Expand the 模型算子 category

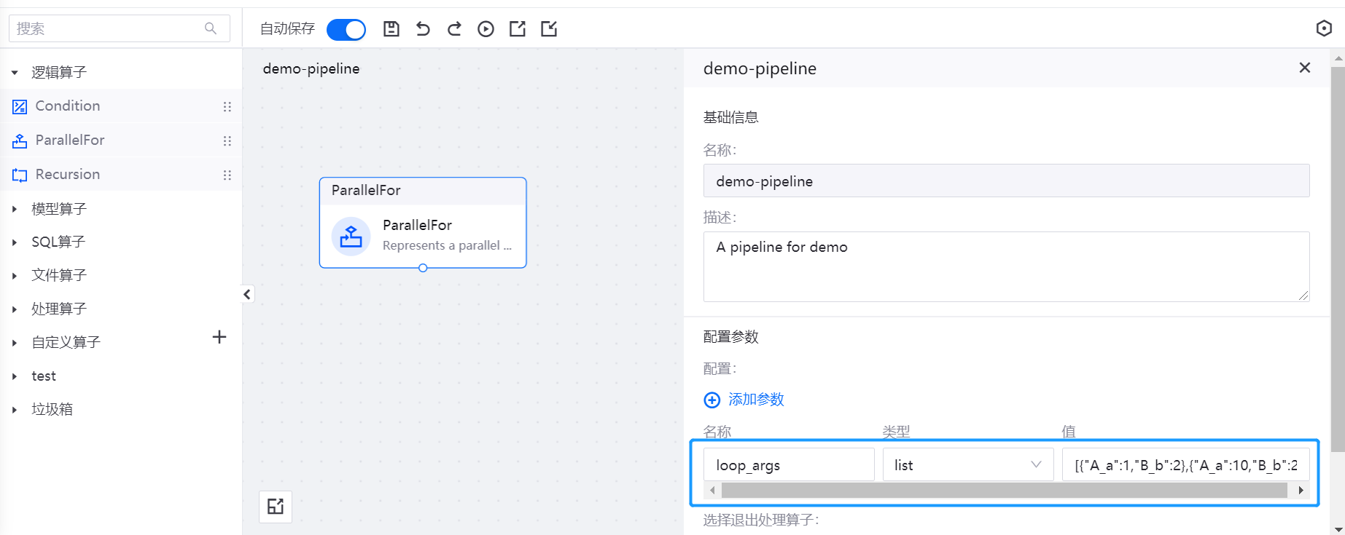pyautogui.click(x=58, y=209)
